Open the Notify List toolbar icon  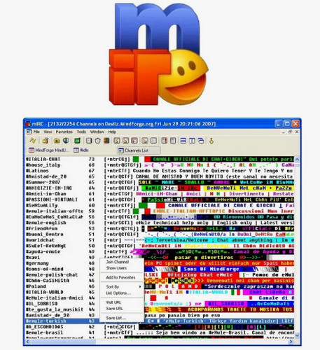165,141
